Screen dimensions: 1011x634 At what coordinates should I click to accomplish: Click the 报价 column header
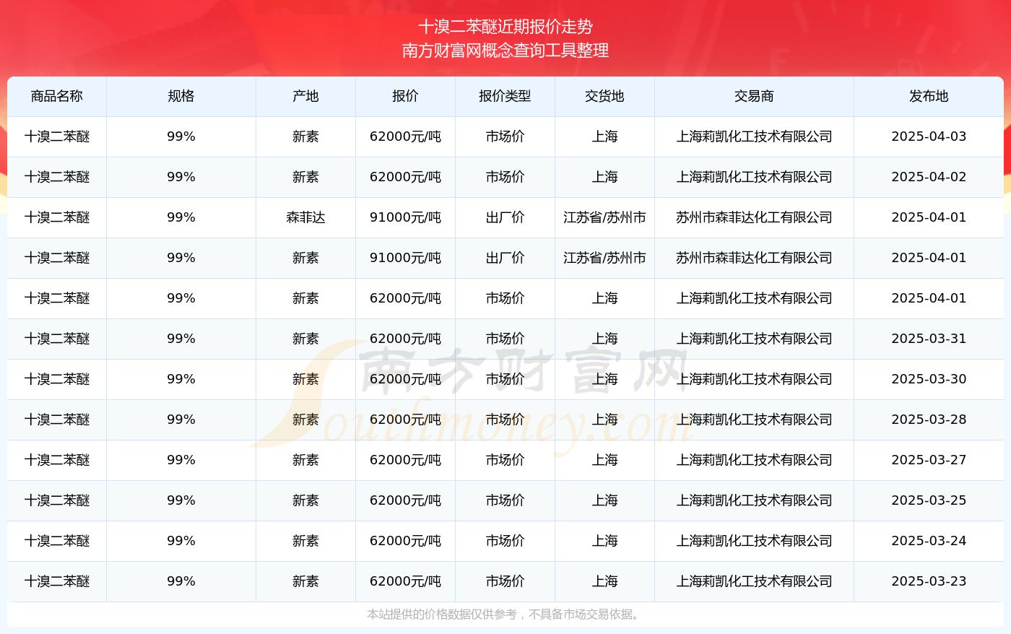[x=405, y=96]
